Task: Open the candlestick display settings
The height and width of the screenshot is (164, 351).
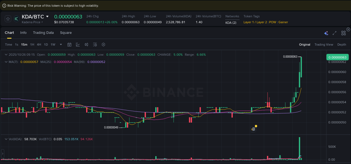Action: click(x=86, y=44)
